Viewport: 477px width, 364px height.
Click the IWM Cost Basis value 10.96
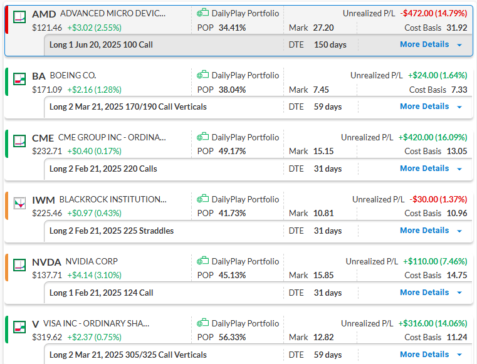tap(457, 213)
